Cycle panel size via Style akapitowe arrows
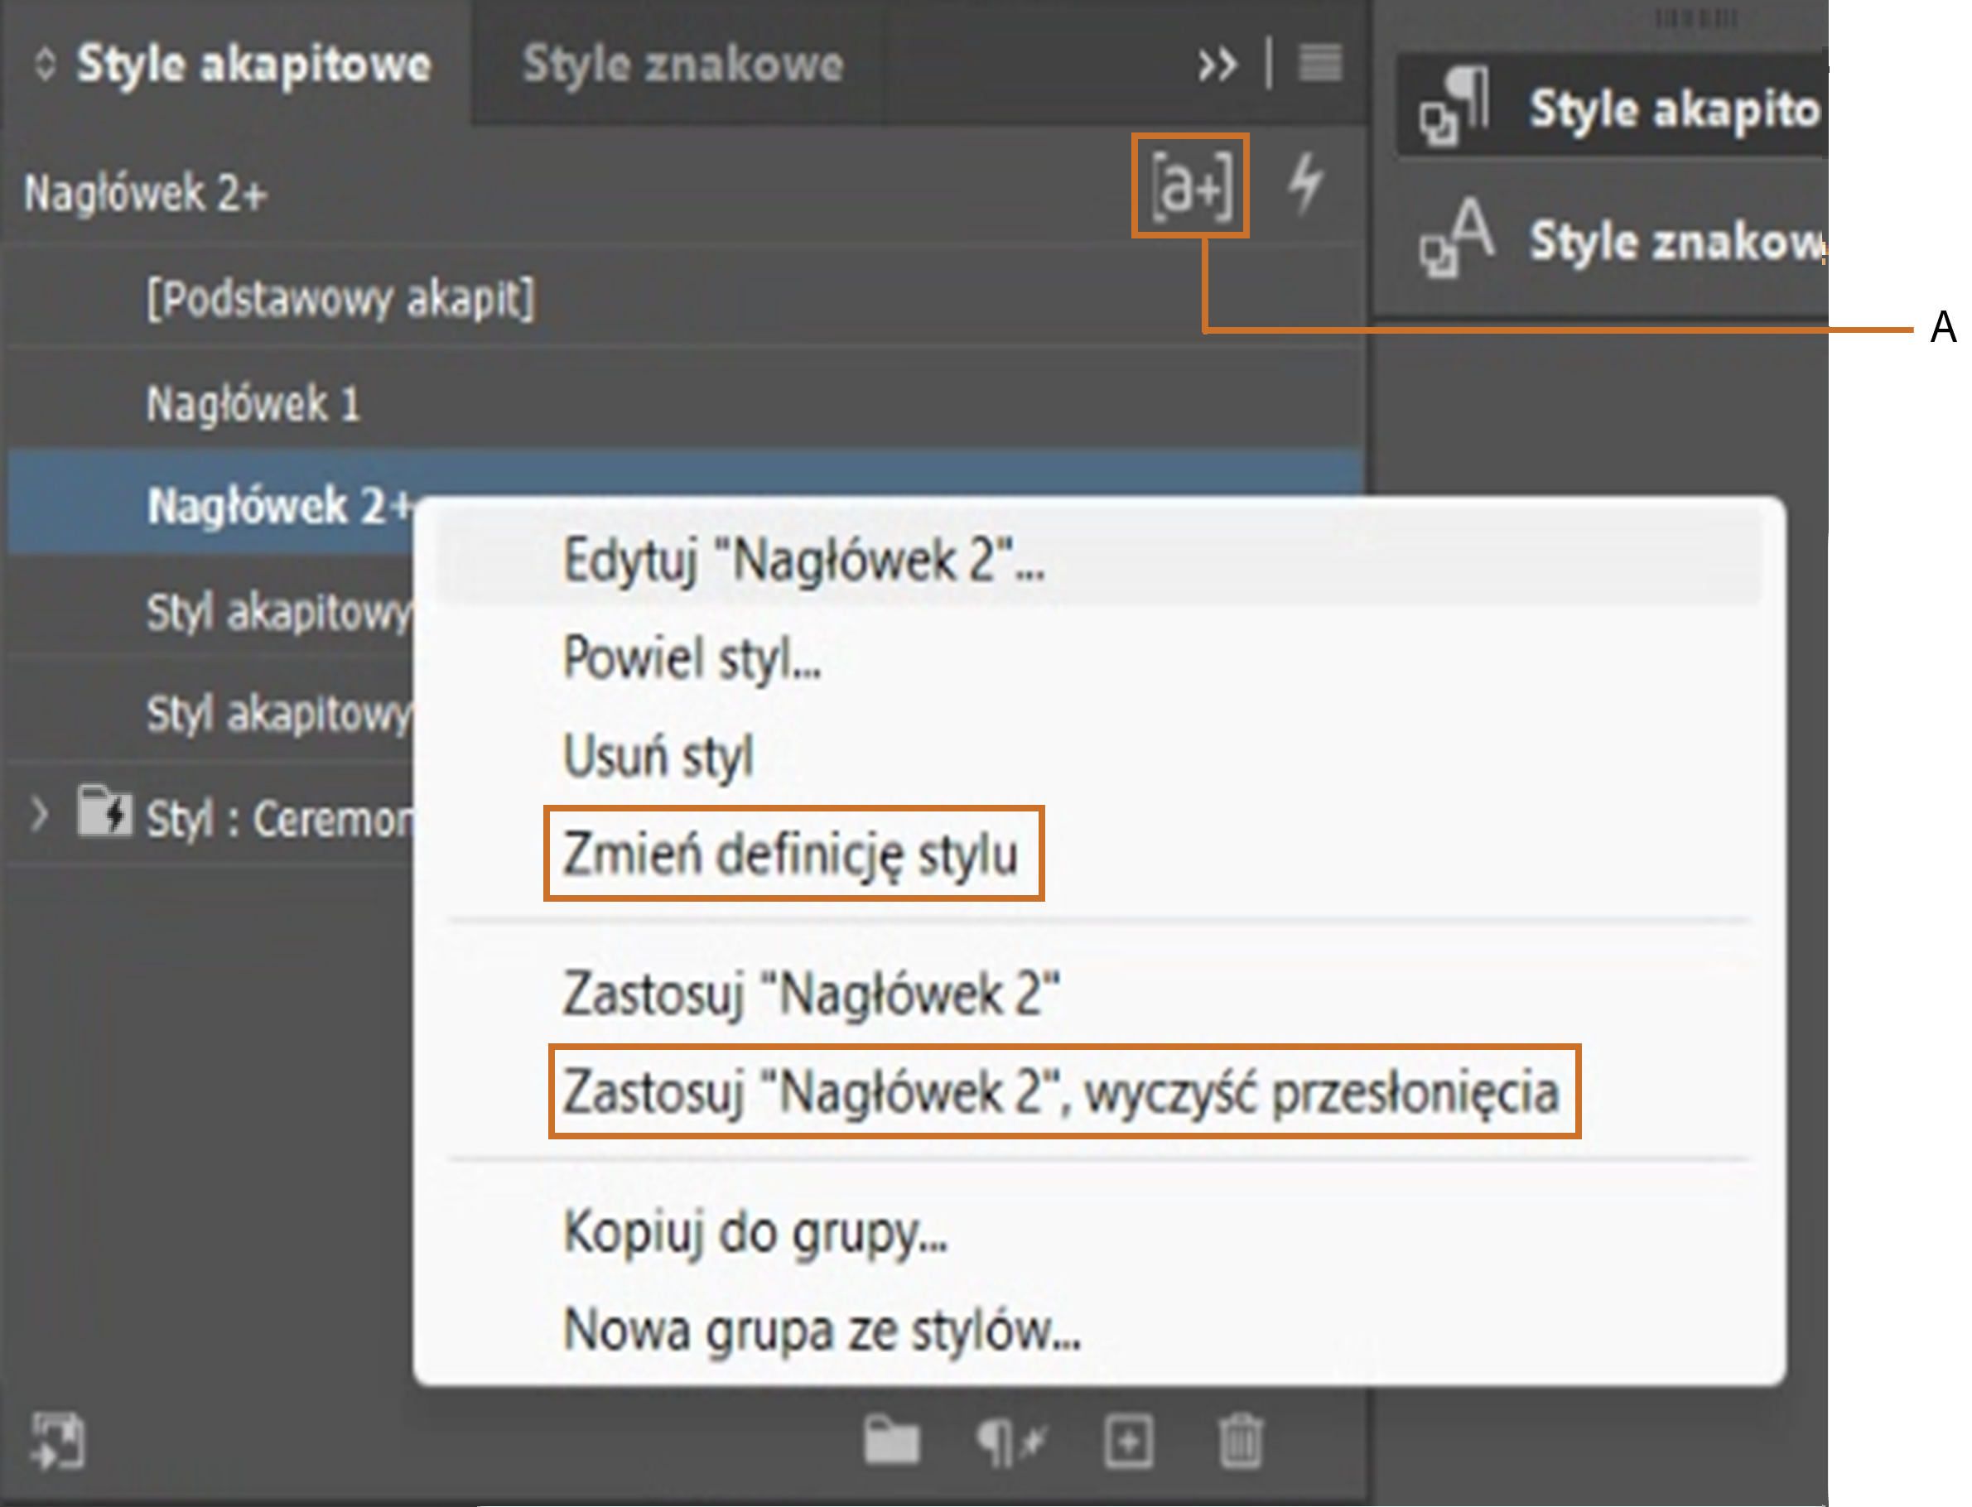The height and width of the screenshot is (1507, 1972). tap(45, 65)
